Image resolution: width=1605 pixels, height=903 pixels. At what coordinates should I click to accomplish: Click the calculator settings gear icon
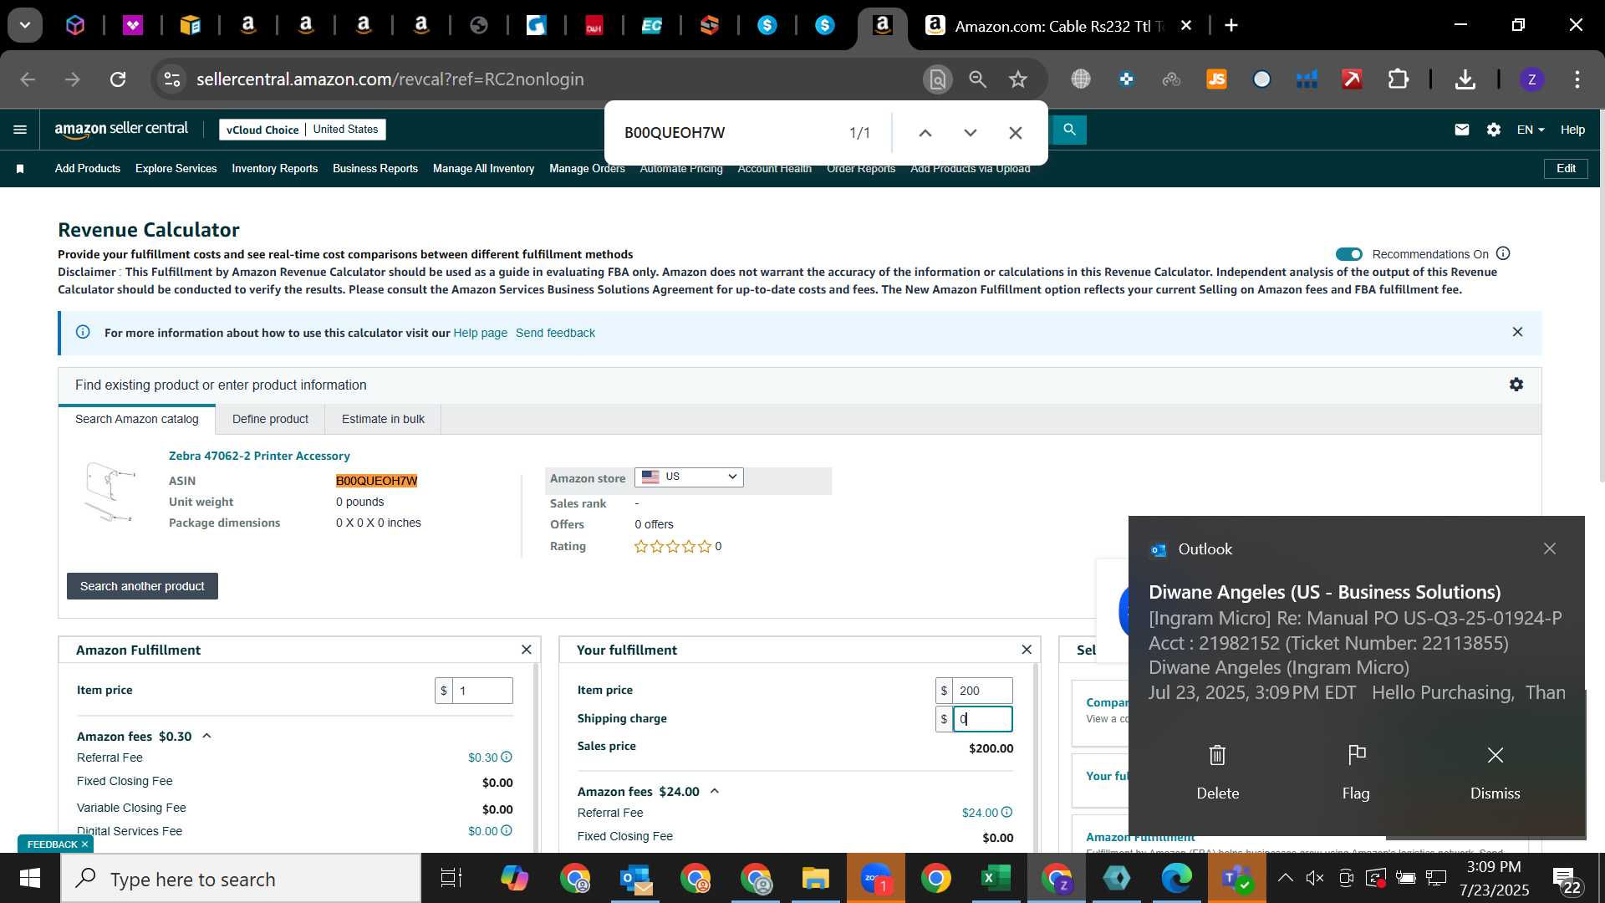(x=1516, y=385)
